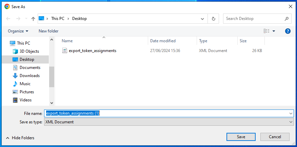Cancel the Save As dialog
297x147 pixels.
275,137
